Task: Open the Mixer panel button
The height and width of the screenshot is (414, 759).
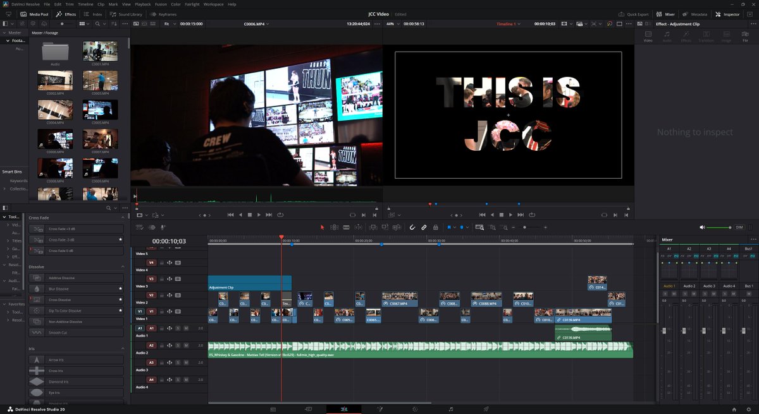Action: click(x=665, y=14)
